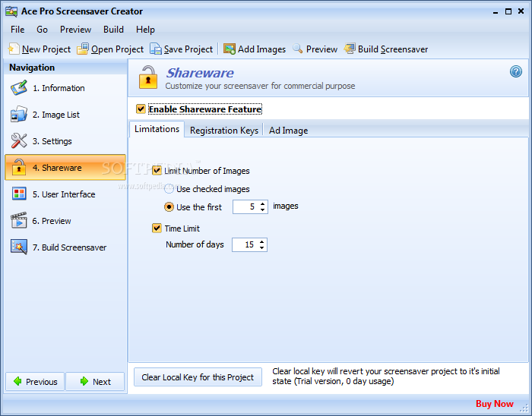This screenshot has height=416, width=532.
Task: Click the Build Screensaver step icon in navigation
Action: (x=19, y=247)
